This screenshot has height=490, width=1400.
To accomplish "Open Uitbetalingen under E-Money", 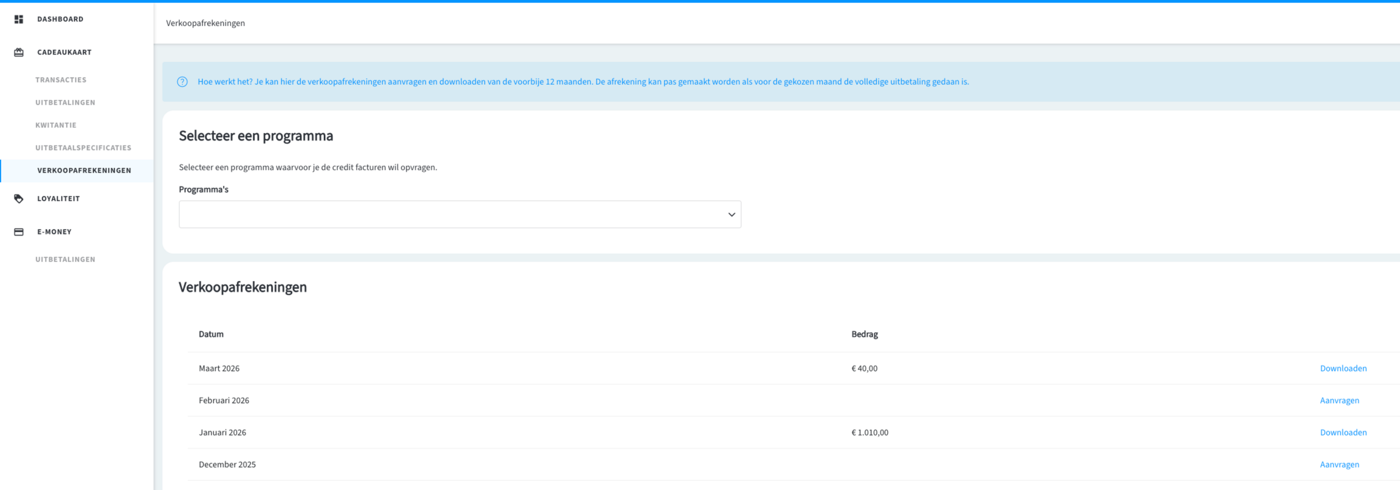I will pyautogui.click(x=65, y=260).
